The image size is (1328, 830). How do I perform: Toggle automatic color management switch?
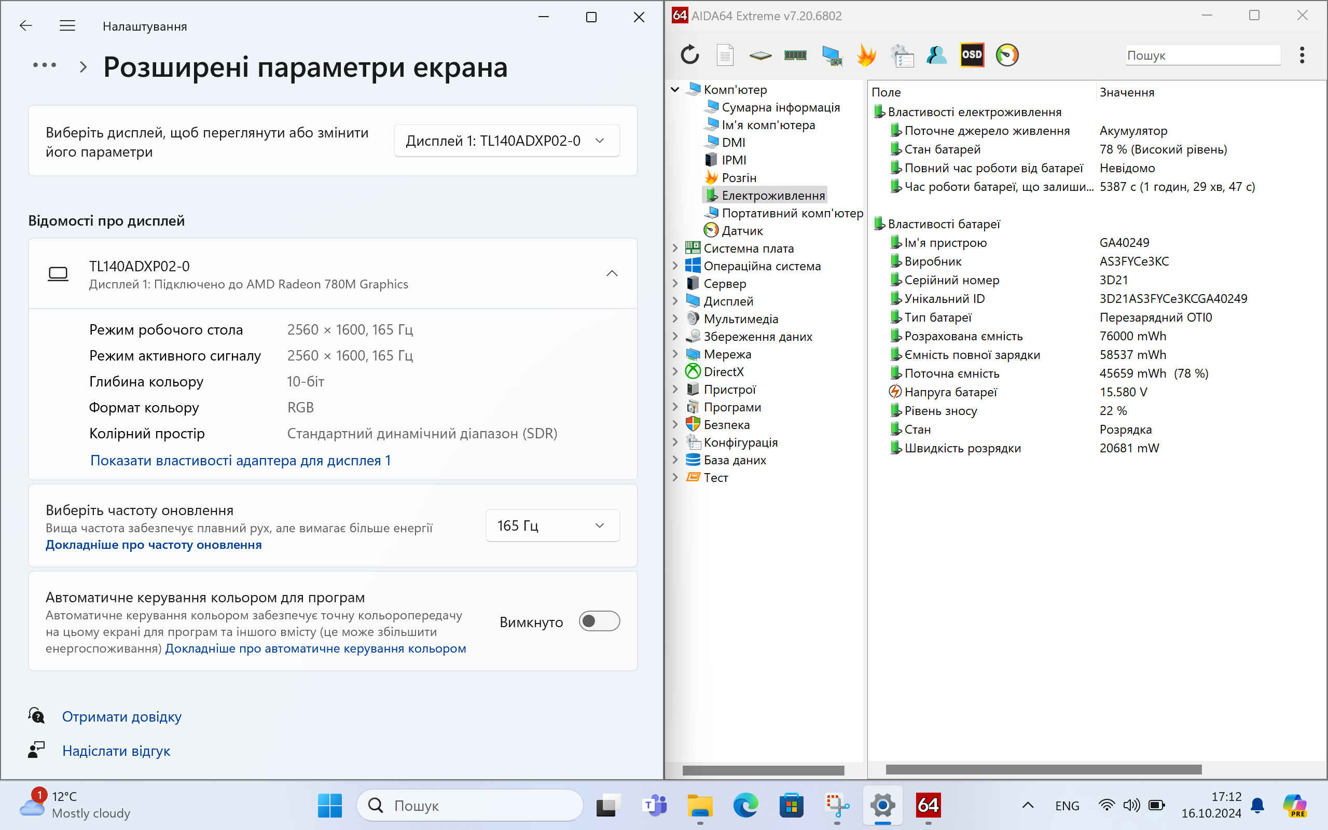pos(599,621)
